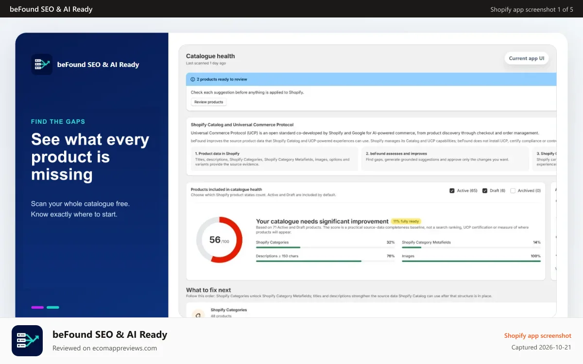Image resolution: width=583 pixels, height=364 pixels.
Task: Click the orange Shopify app screenshot label
Action: pyautogui.click(x=538, y=336)
